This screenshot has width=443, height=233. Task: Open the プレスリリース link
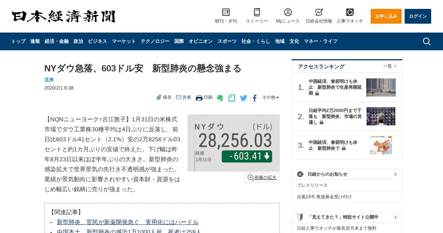pyautogui.click(x=312, y=185)
